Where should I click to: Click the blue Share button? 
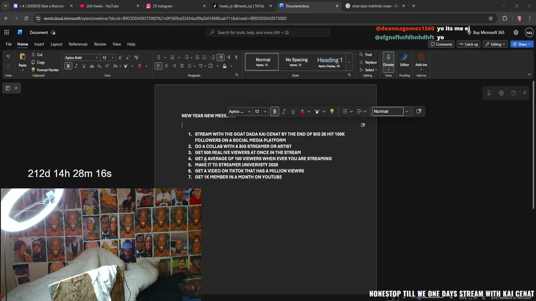pos(522,44)
